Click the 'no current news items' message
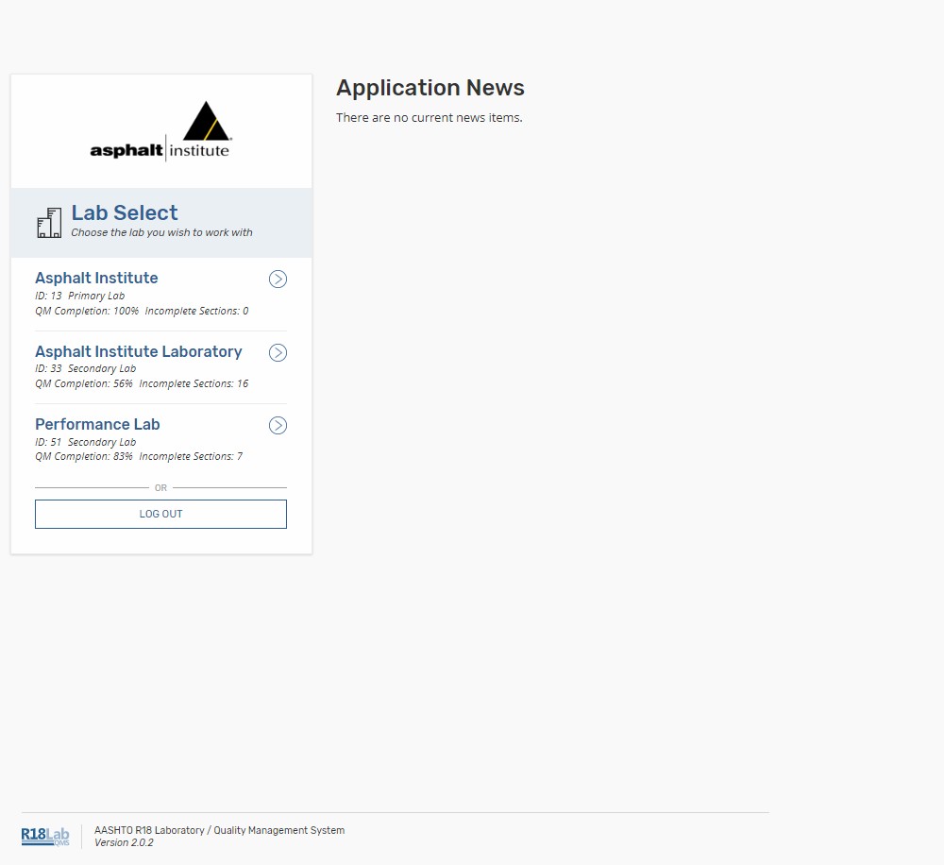944x865 pixels. point(430,118)
